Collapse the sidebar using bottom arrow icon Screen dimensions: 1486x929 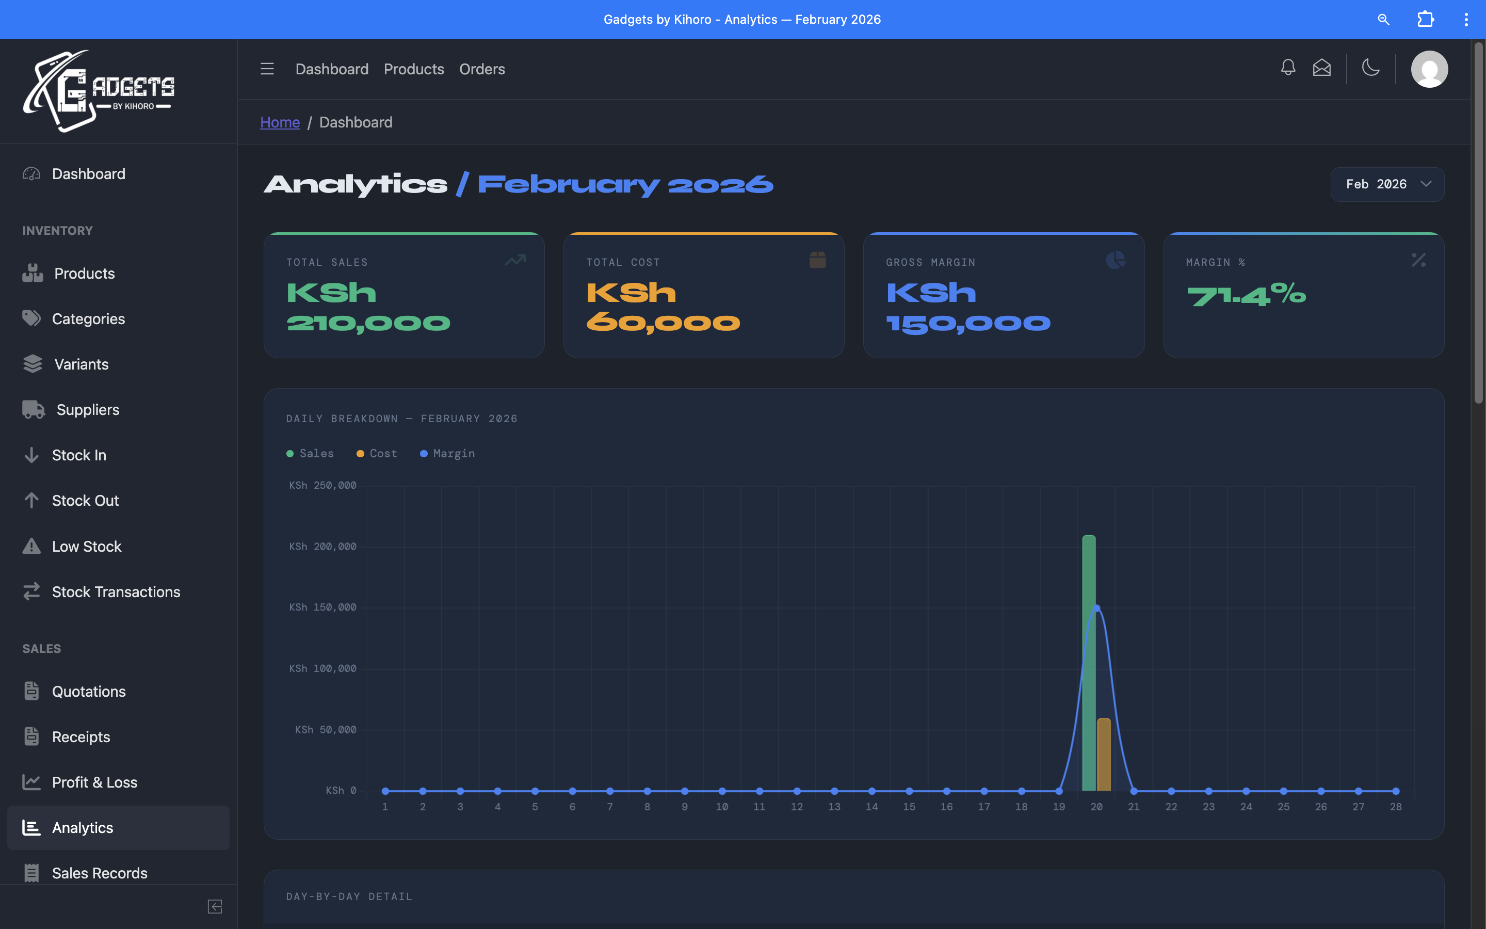pyautogui.click(x=214, y=906)
